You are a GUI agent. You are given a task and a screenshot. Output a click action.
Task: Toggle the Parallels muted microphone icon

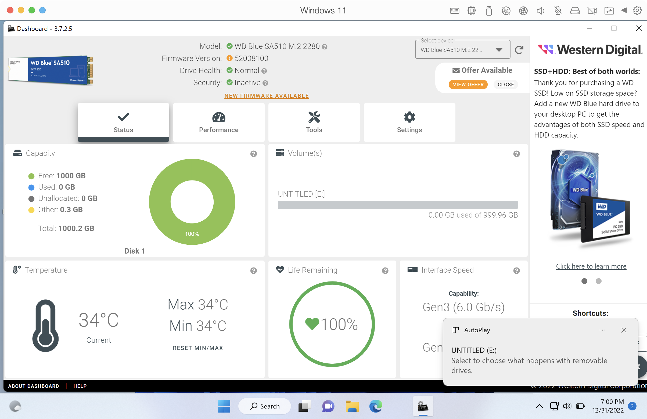tap(558, 10)
